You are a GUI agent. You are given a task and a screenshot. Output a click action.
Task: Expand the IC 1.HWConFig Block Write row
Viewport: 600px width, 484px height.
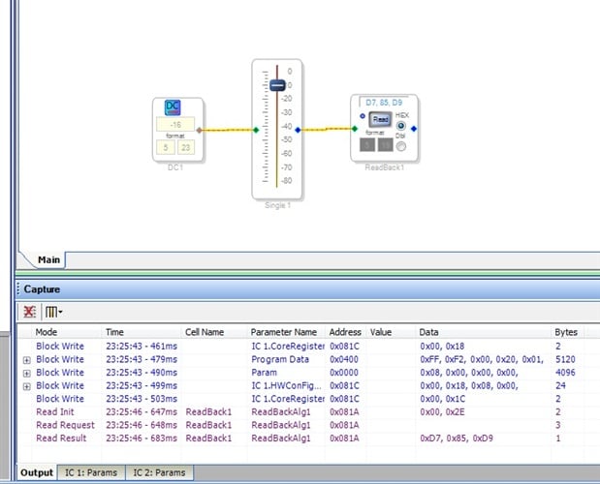(27, 386)
